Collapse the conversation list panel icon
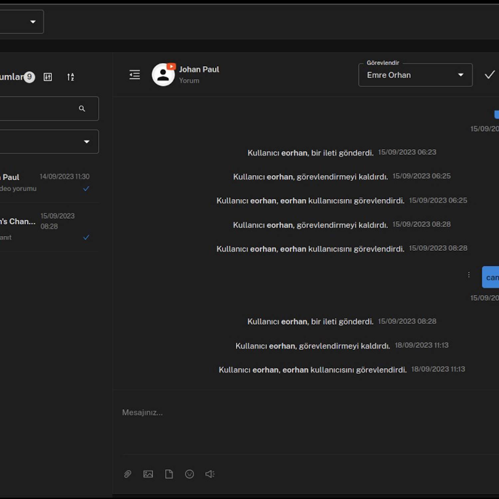Image resolution: width=499 pixels, height=499 pixels. [135, 75]
